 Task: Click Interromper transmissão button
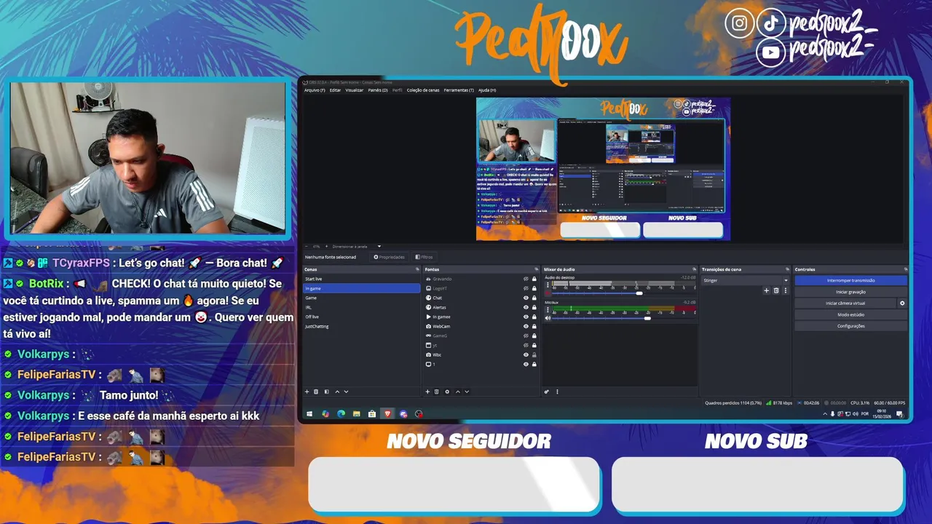850,280
